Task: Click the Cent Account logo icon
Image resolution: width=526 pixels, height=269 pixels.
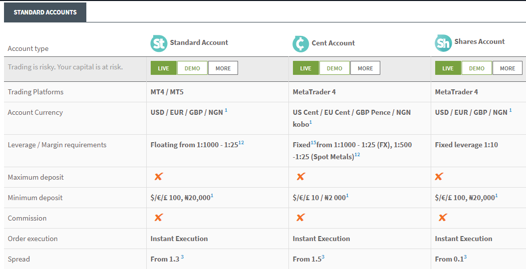Action: pos(300,43)
